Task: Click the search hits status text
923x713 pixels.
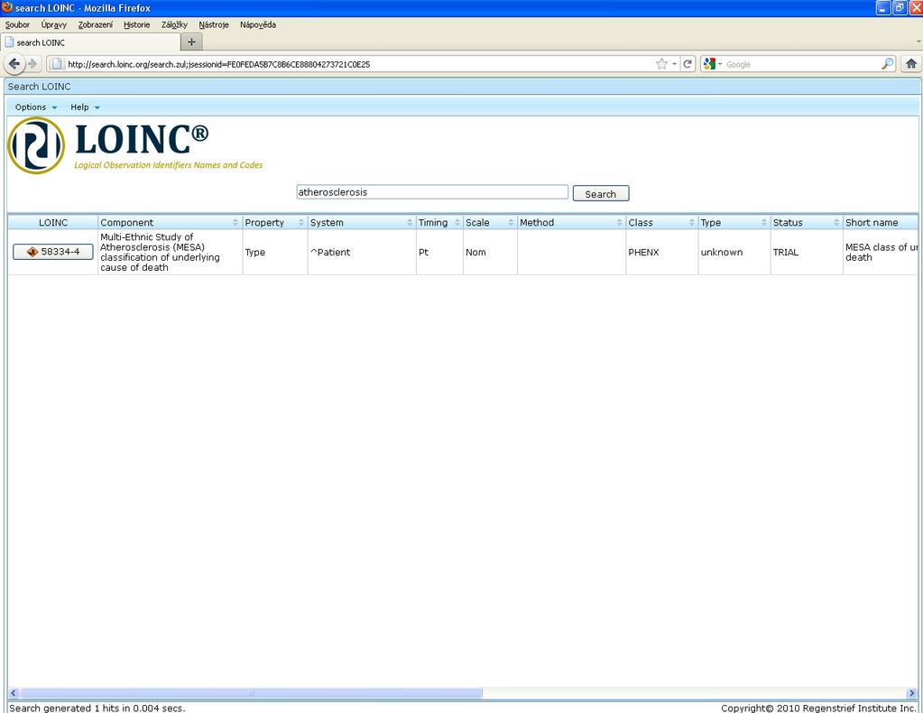Action: (x=97, y=708)
